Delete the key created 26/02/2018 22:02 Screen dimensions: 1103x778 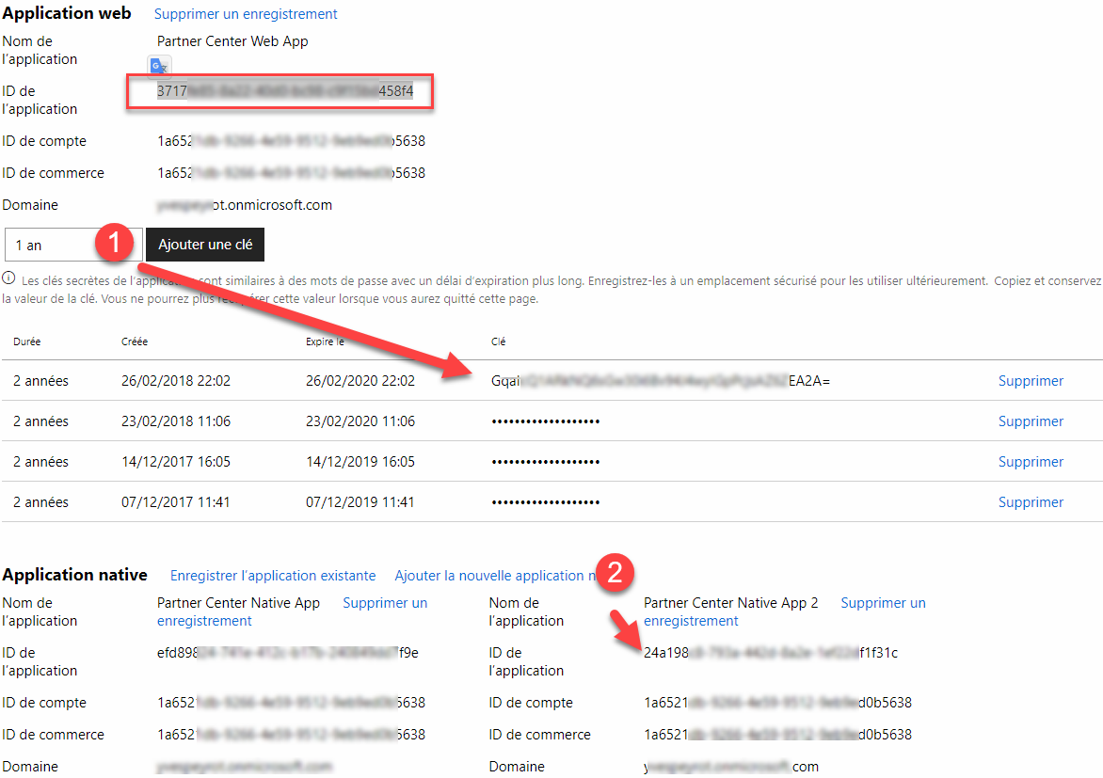coord(1031,381)
